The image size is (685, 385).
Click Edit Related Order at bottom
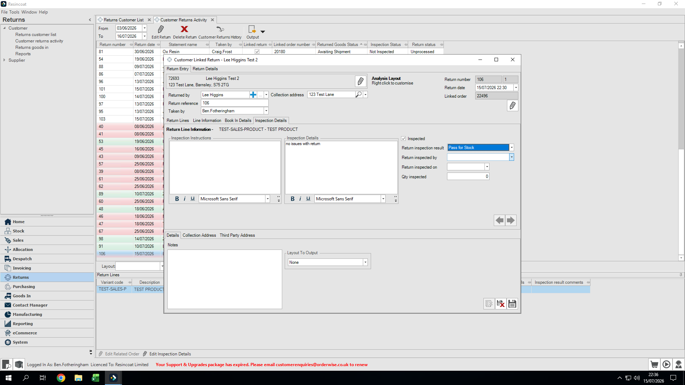(122, 354)
